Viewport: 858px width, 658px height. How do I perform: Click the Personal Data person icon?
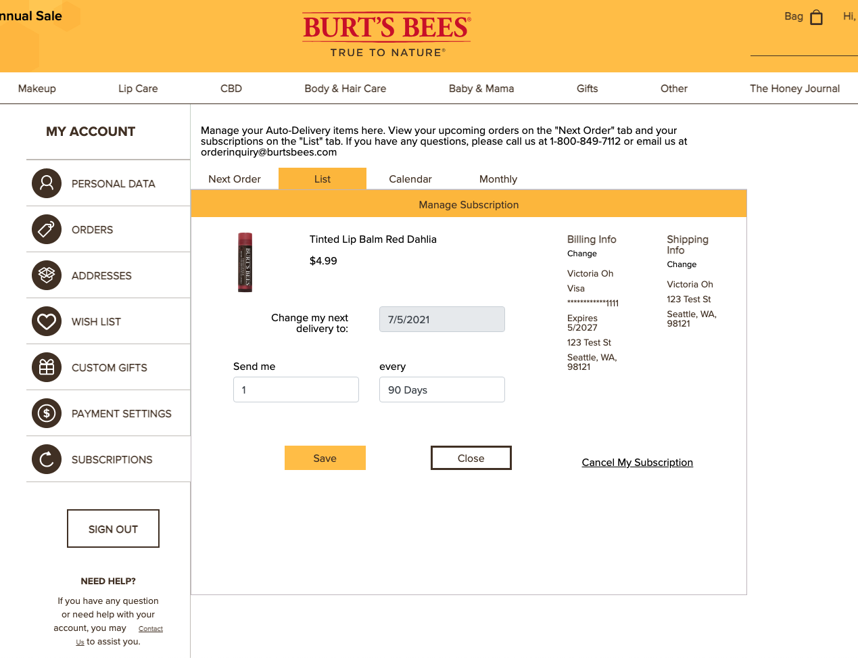(47, 183)
